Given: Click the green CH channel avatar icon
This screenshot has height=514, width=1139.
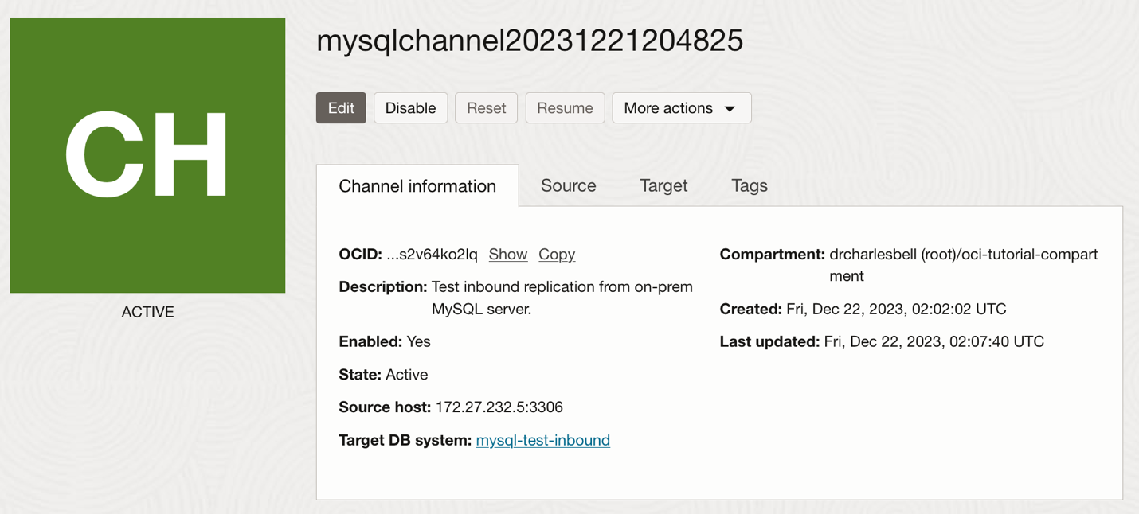Looking at the screenshot, I should pyautogui.click(x=147, y=154).
